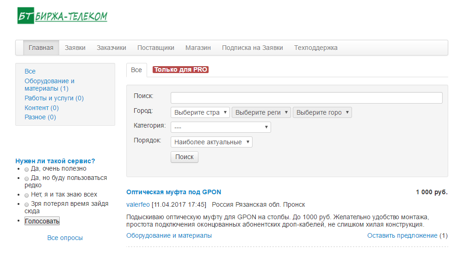457x265 pixels.
Task: Select 'Зря потерял время зайдя сюда' radio
Action: pos(27,204)
